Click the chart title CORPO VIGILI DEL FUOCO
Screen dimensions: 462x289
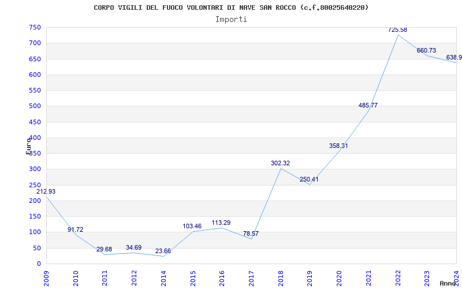[231, 8]
